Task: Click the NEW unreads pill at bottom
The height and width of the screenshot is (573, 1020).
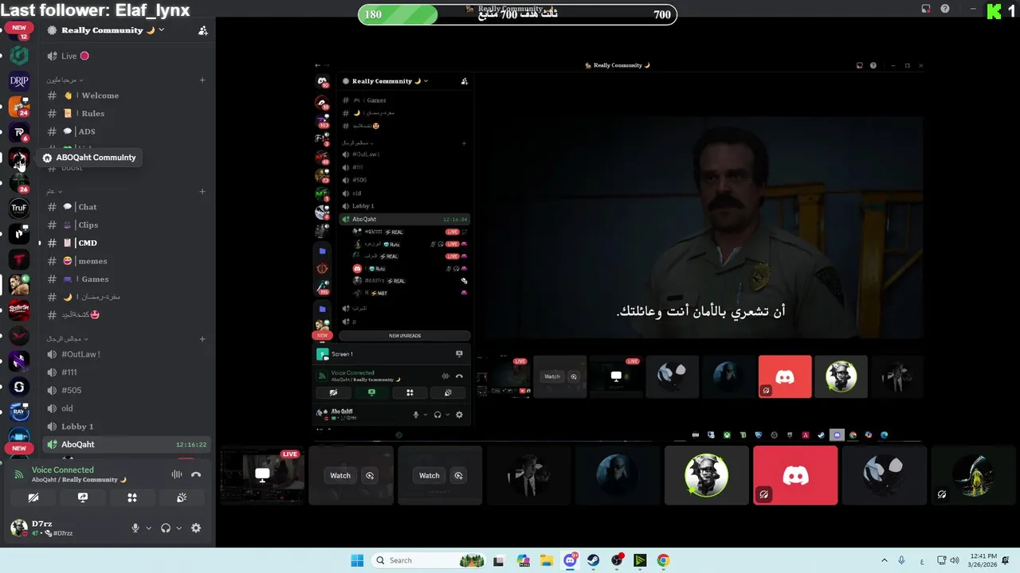Action: [19, 448]
